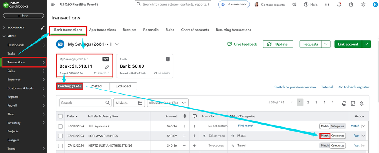Open action dropdown for LOBLAWS BUSINESS

(363, 136)
